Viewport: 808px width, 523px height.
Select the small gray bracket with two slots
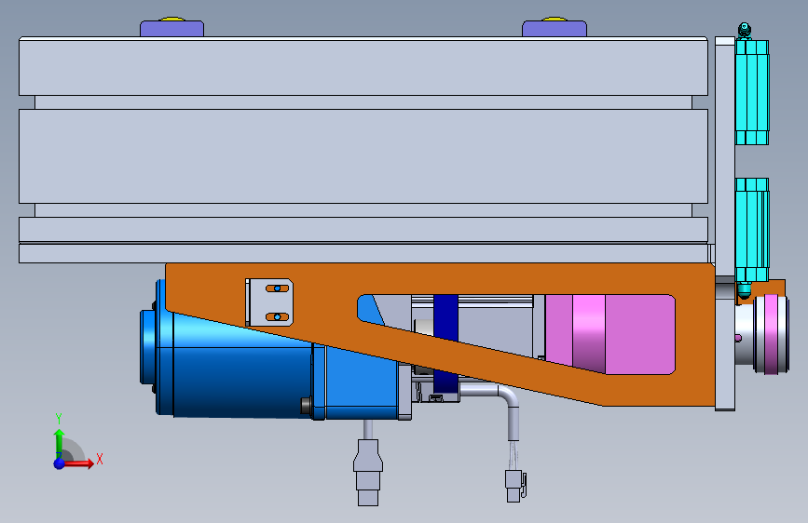(269, 302)
